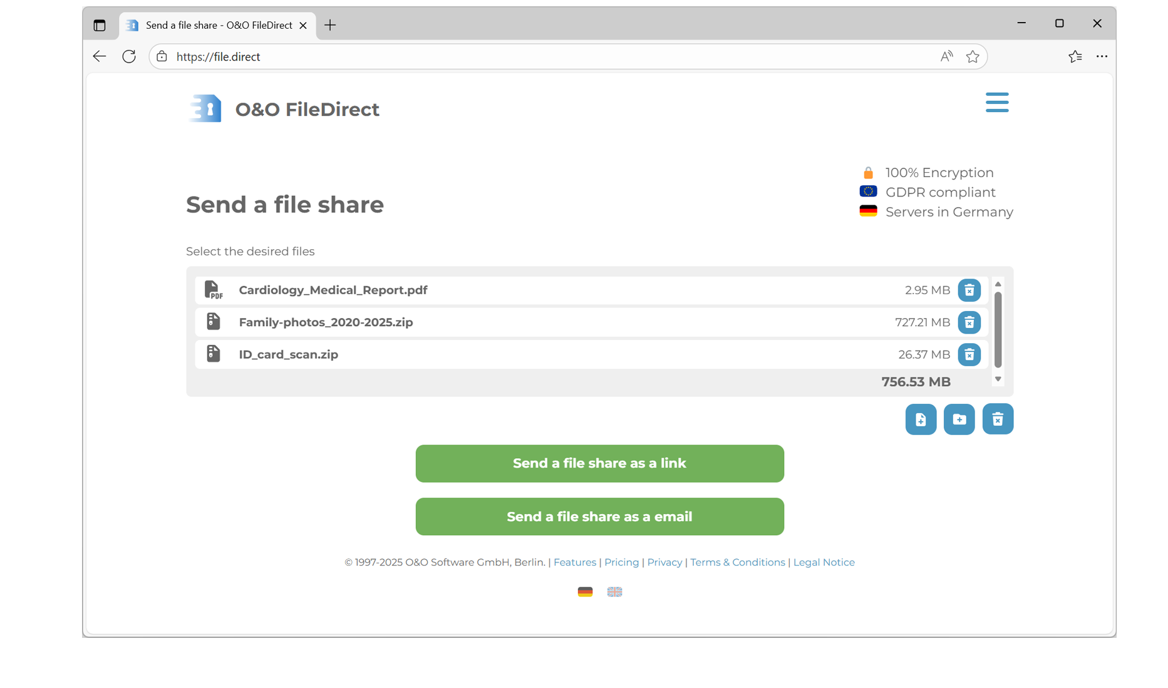
Task: Remove Family-photos_2020-2025.zip with its trash icon
Action: point(969,322)
